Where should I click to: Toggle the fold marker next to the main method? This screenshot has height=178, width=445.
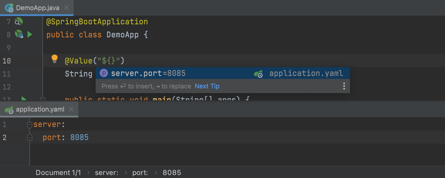pyautogui.click(x=42, y=99)
